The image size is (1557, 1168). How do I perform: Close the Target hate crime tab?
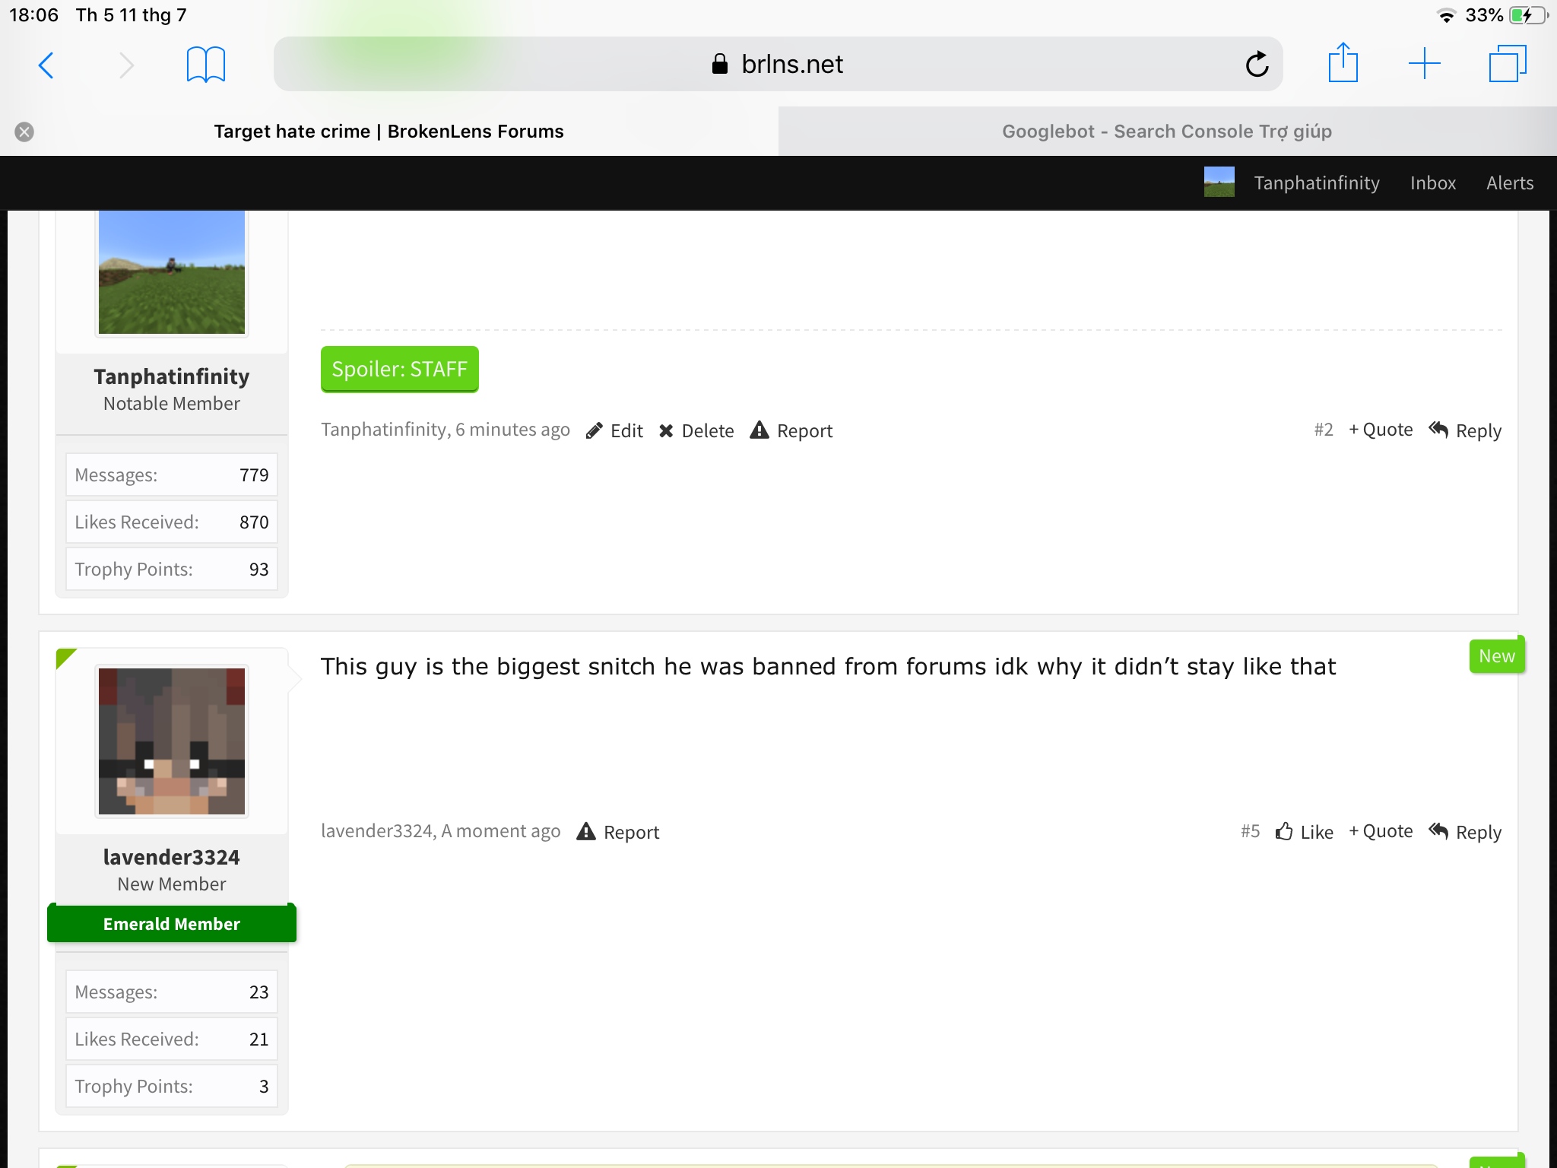click(24, 132)
